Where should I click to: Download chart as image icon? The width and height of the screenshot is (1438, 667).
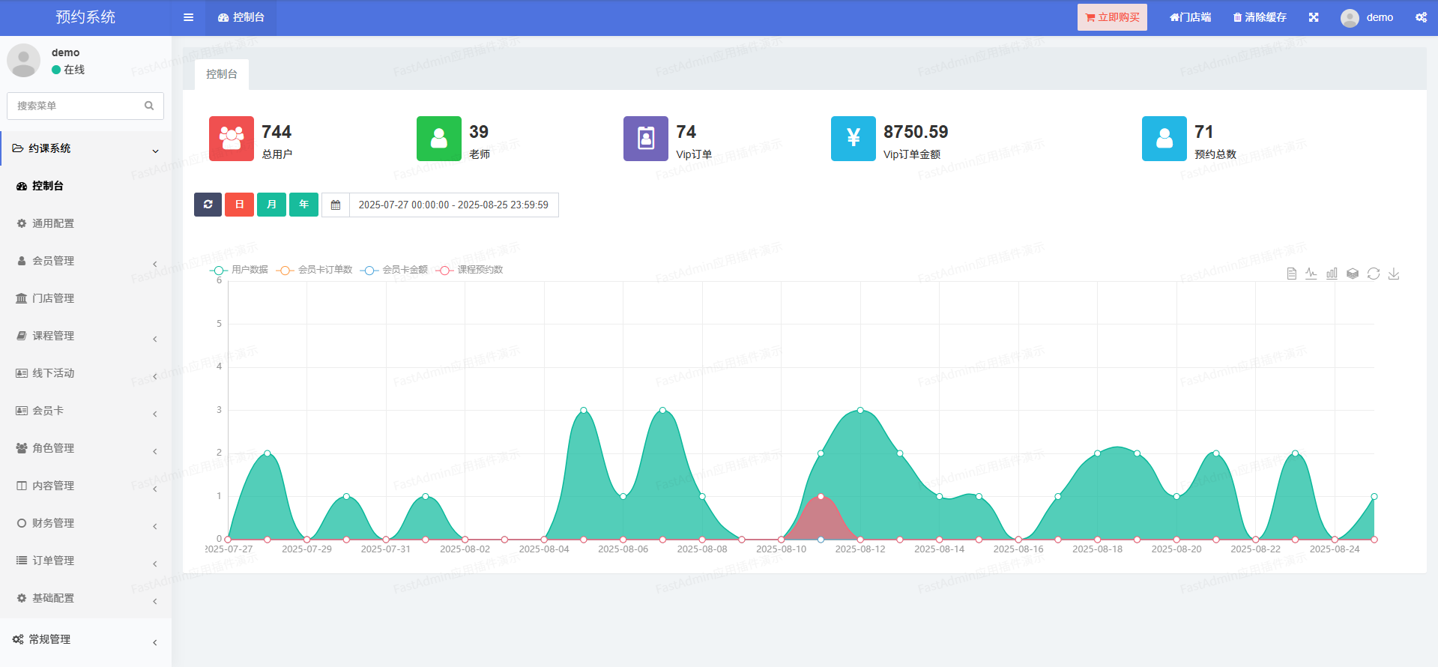[1394, 274]
